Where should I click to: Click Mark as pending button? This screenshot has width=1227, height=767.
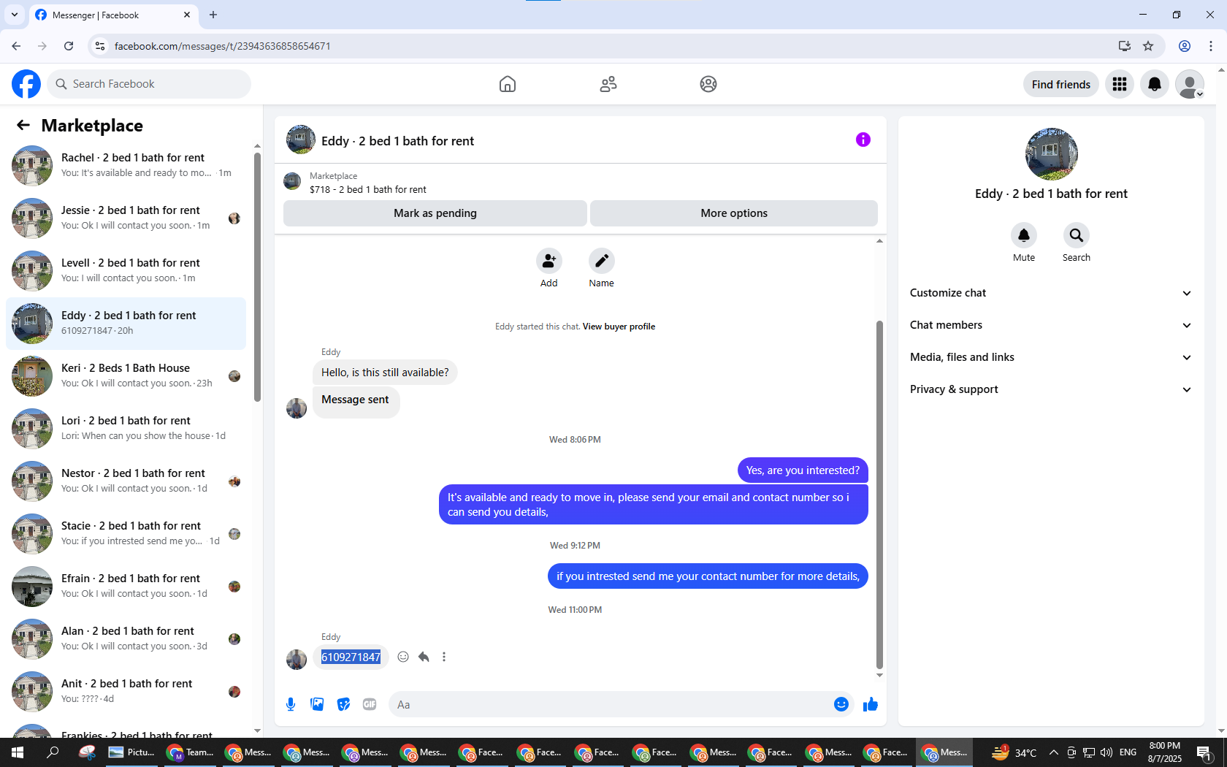pos(435,213)
